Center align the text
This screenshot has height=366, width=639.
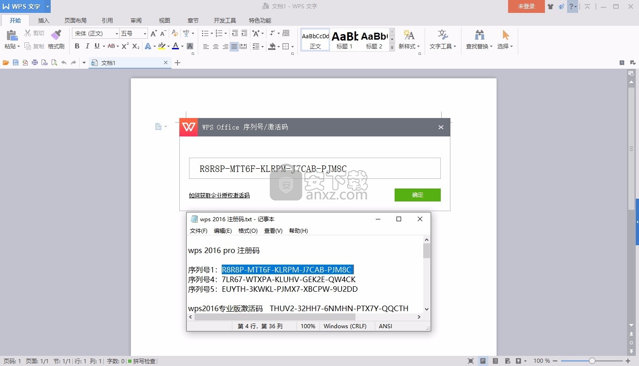(x=216, y=47)
